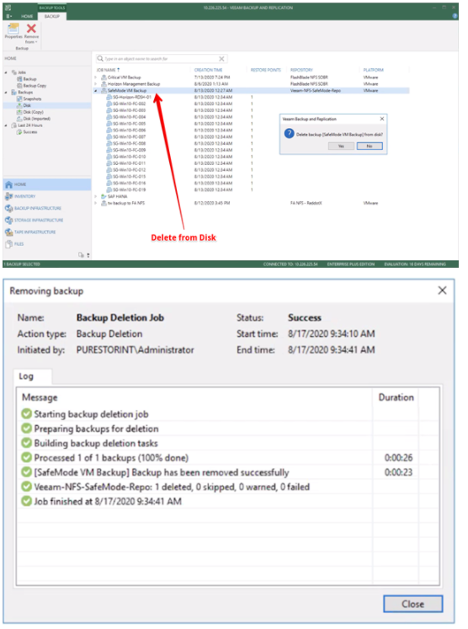Sort by the REPOSITORY column header
Image resolution: width=468 pixels, height=629 pixels.
click(x=301, y=70)
